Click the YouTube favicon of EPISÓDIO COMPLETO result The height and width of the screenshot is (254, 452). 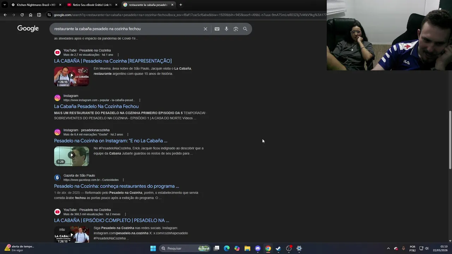[57, 212]
